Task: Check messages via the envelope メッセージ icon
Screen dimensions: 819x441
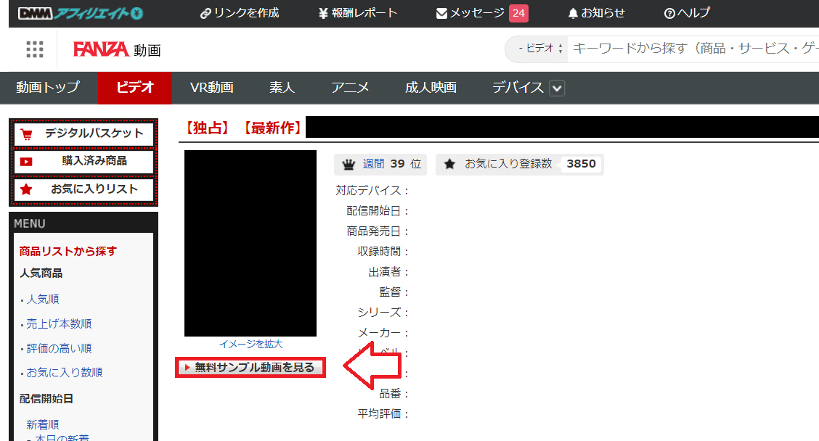Action: 441,12
